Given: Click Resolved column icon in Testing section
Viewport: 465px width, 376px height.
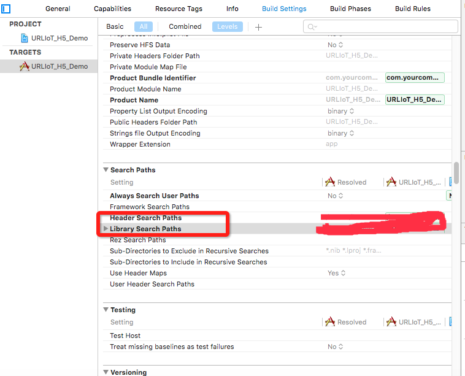Looking at the screenshot, I should tap(330, 322).
